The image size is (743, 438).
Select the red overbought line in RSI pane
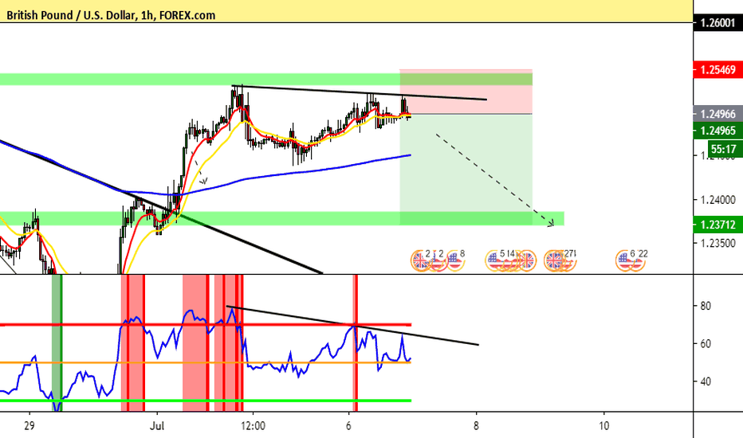tap(206, 325)
